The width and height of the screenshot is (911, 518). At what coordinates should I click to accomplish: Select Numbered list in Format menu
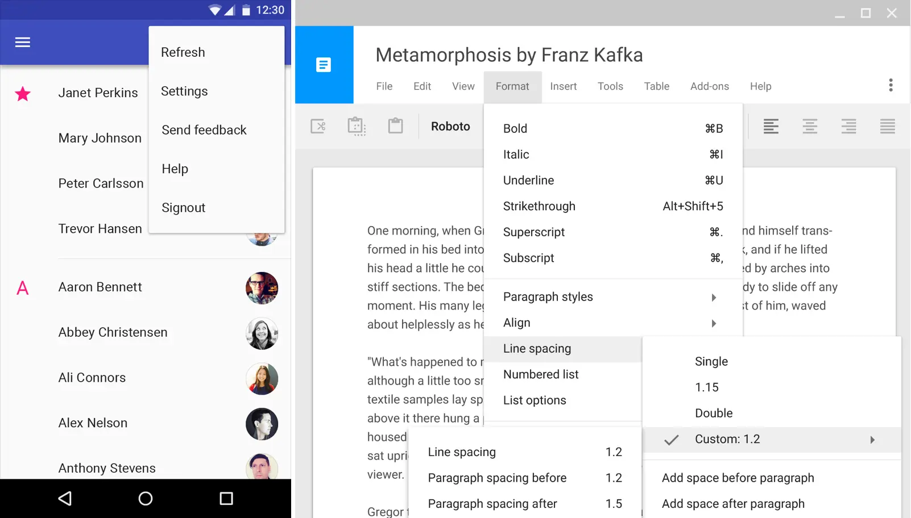point(563,375)
